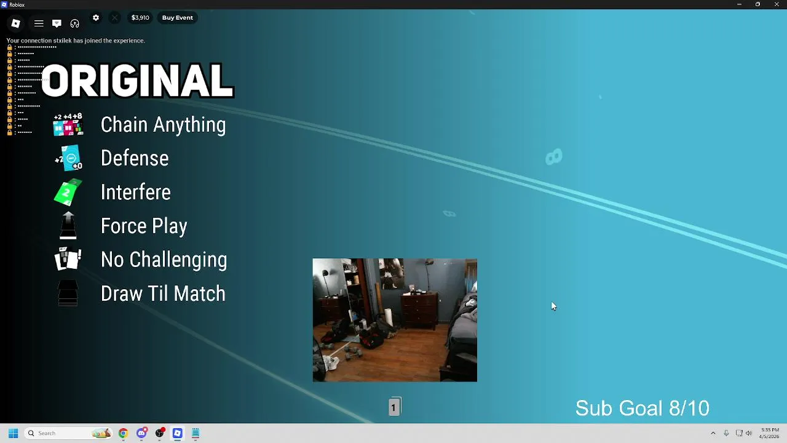Click the green Interfere card icon
This screenshot has width=787, height=443.
[68, 192]
